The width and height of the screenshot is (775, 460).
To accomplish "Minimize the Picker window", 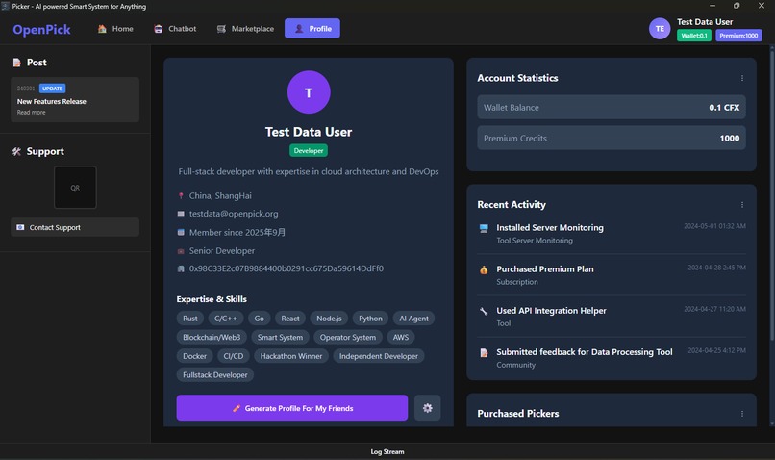I will coord(712,6).
